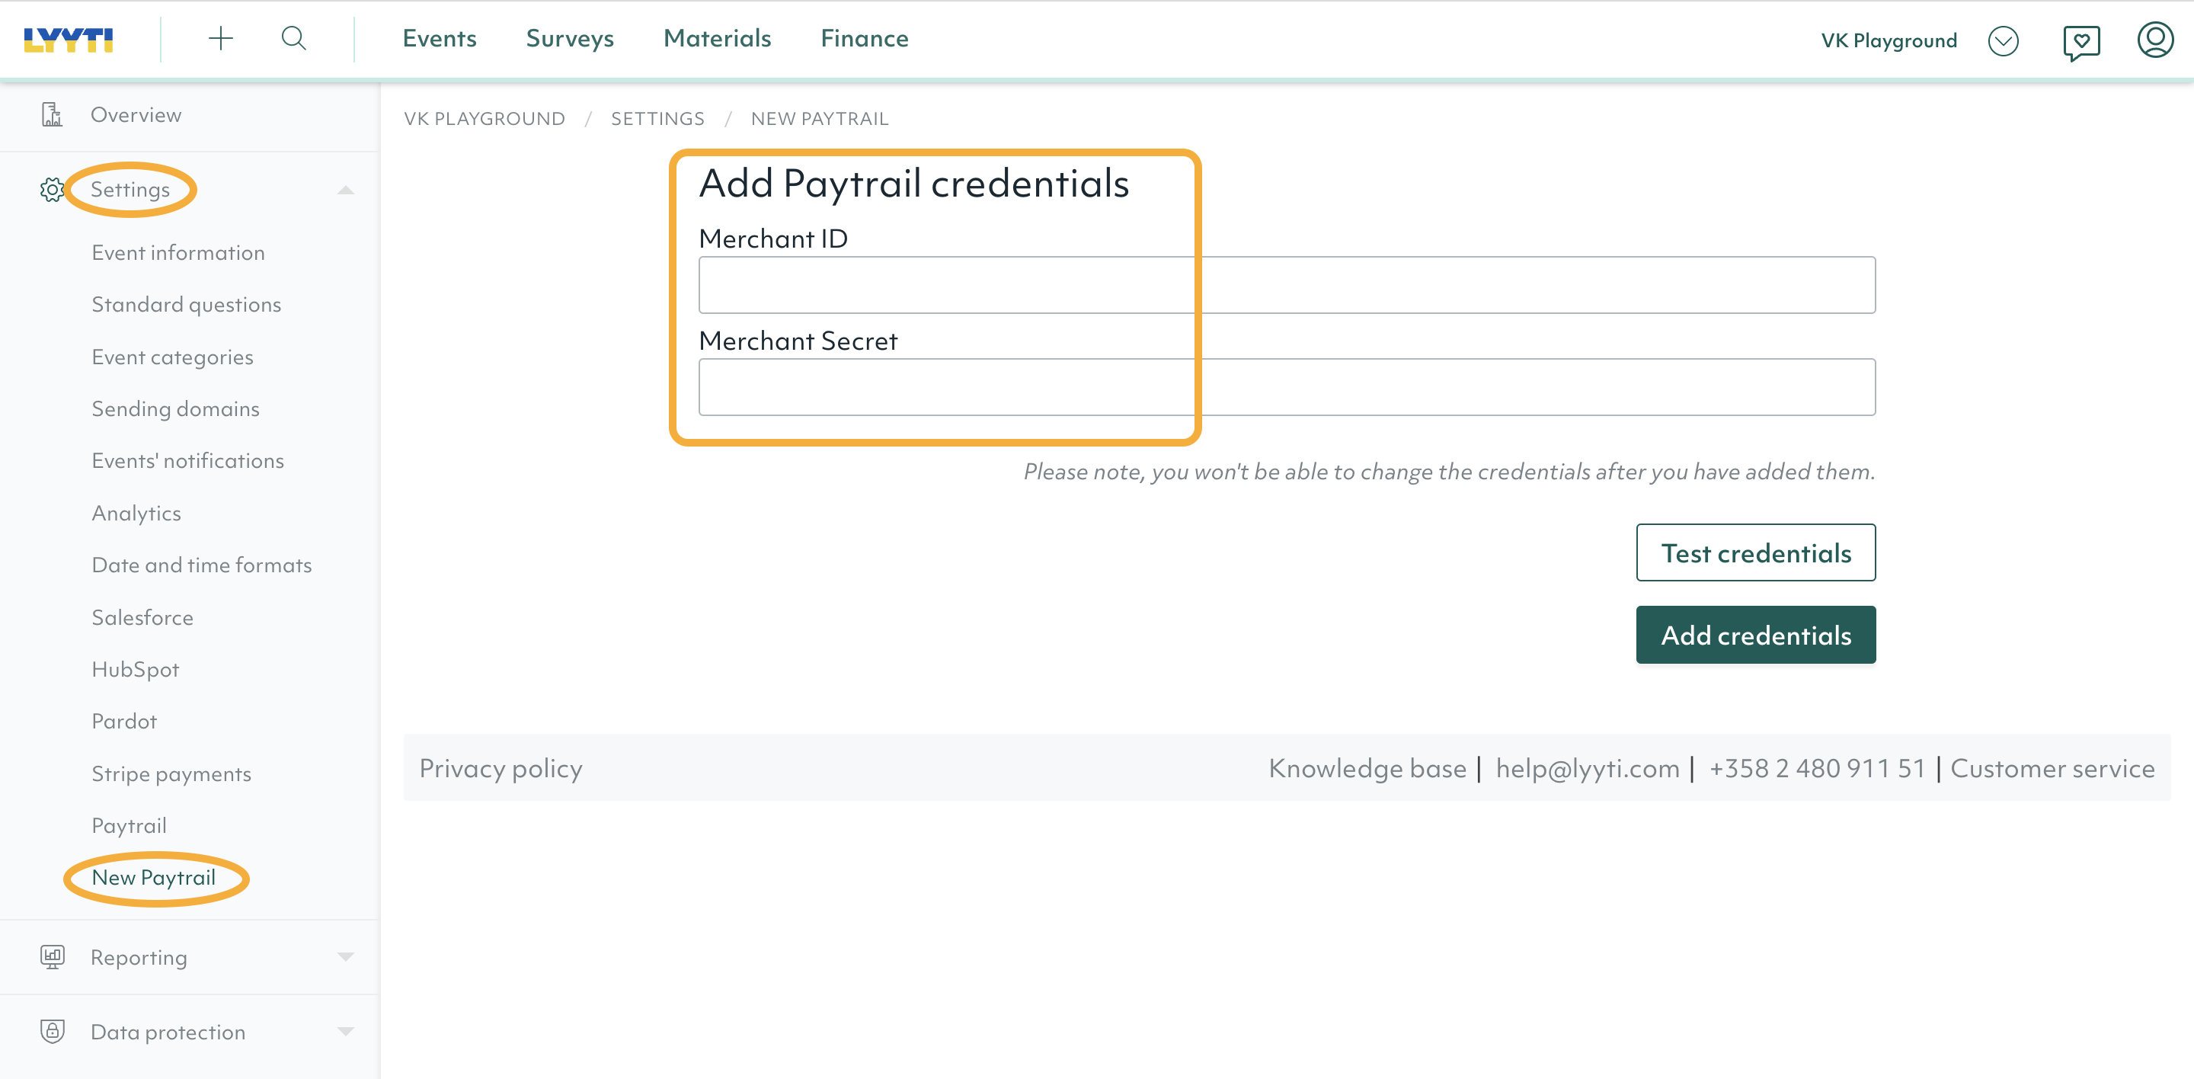This screenshot has height=1079, width=2194.
Task: Open the Privacy policy link
Action: pyautogui.click(x=501, y=768)
